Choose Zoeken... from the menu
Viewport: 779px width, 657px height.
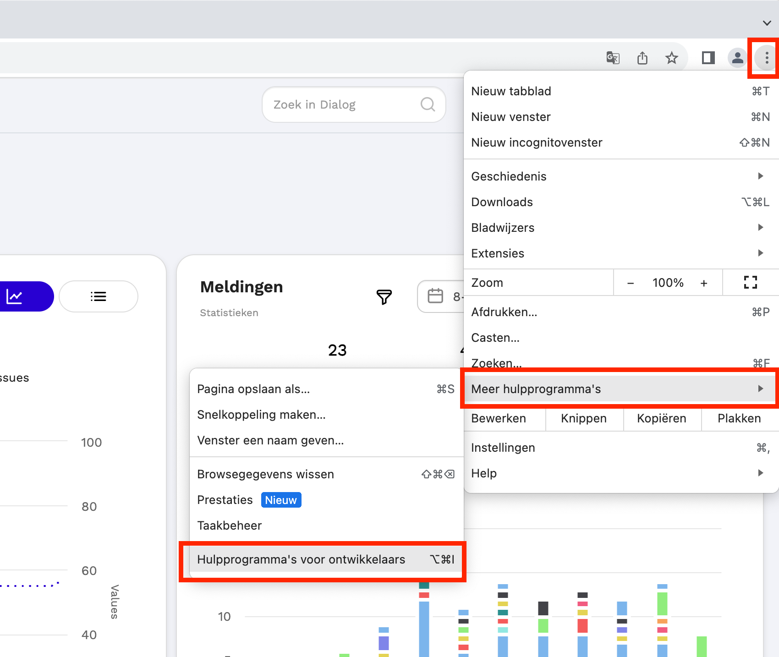click(x=621, y=362)
